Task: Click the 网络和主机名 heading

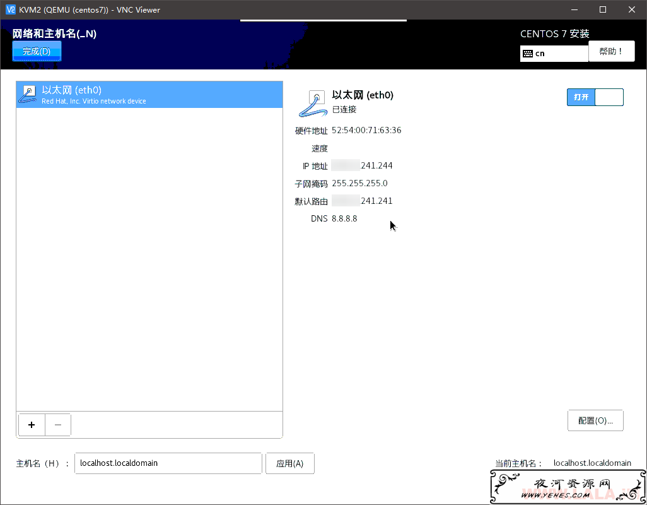Action: coord(54,34)
